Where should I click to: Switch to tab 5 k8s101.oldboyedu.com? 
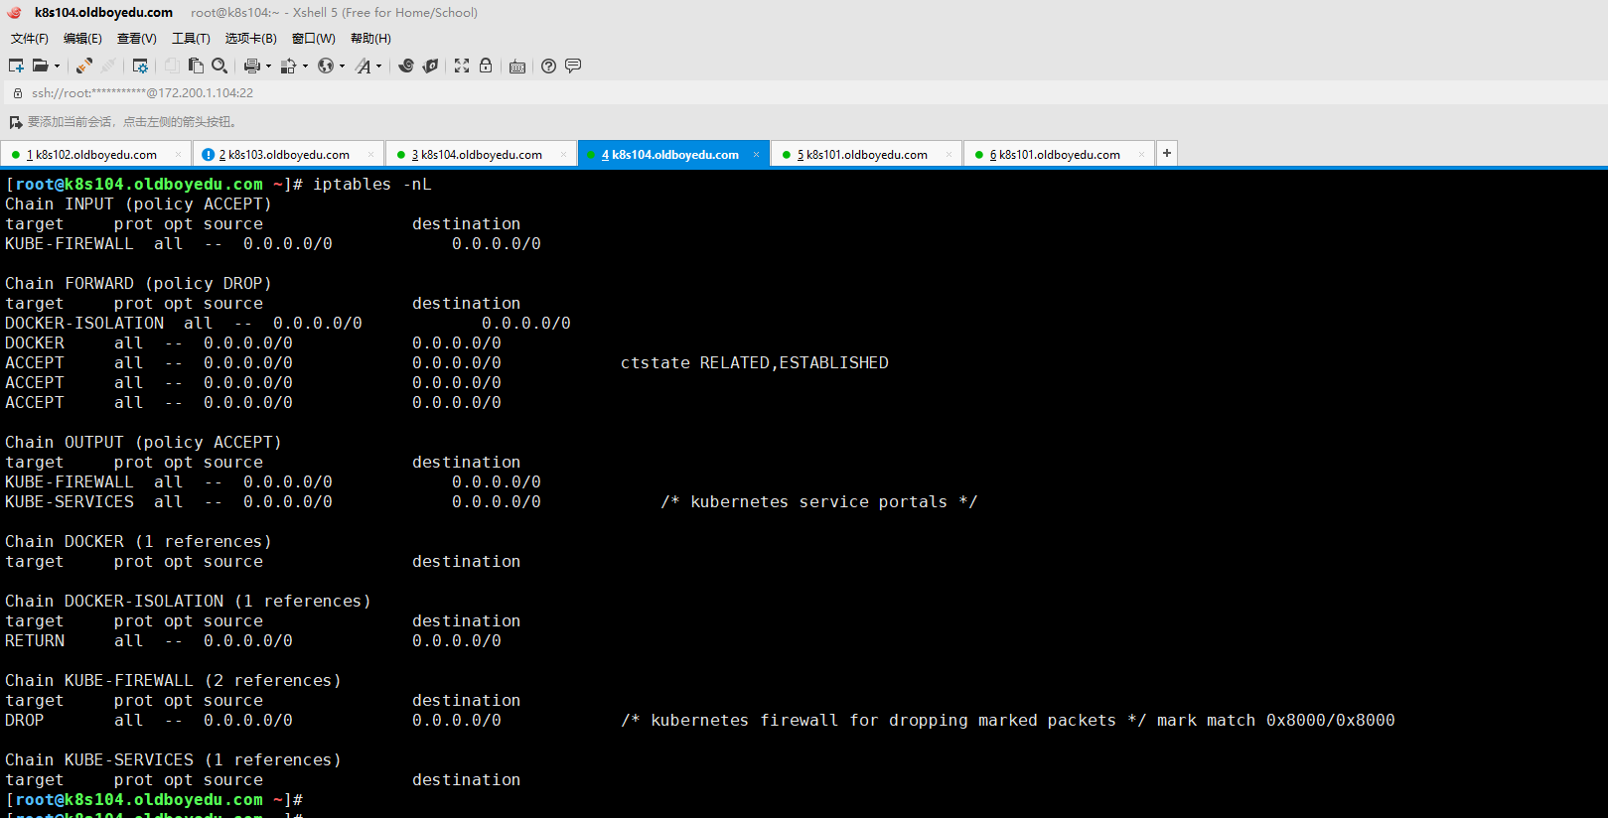point(862,155)
